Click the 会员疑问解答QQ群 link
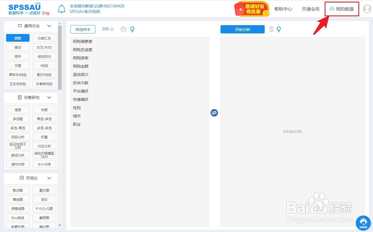The image size is (373, 232). pyautogui.click(x=97, y=6)
